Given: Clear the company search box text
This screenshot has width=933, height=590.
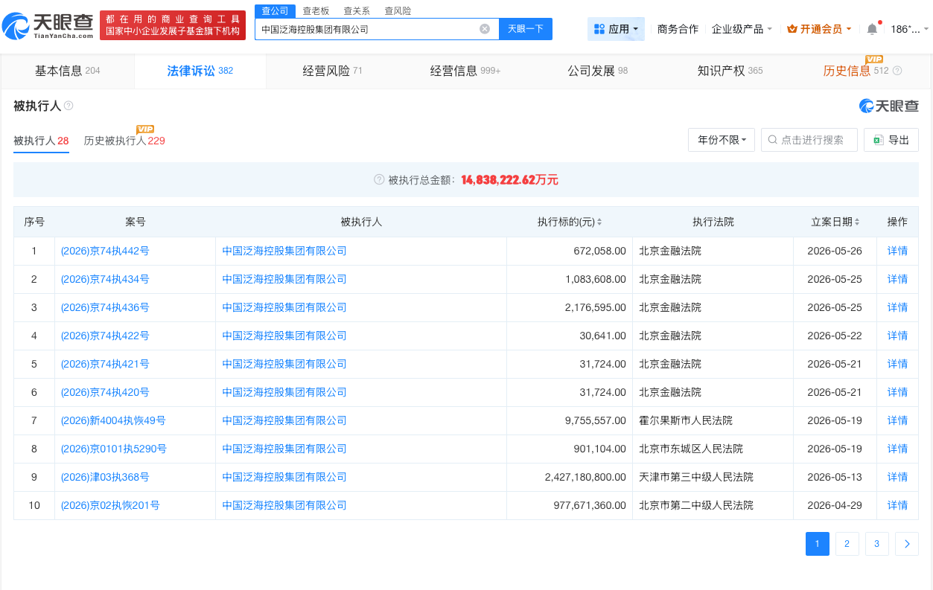Looking at the screenshot, I should pos(485,29).
